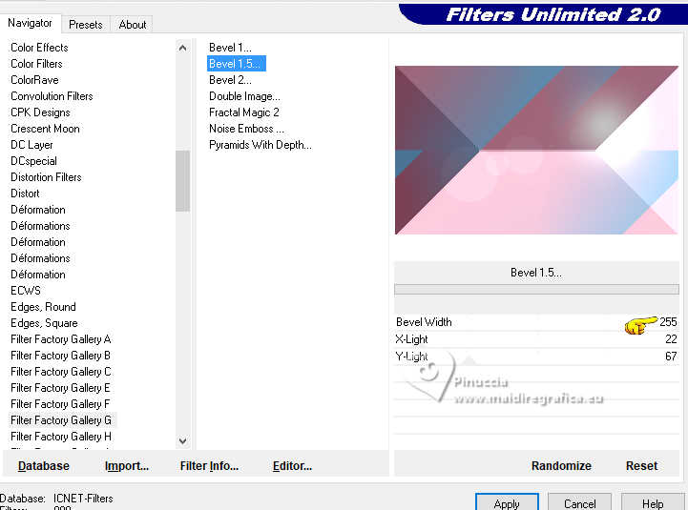Select Filter Factory Gallery E

click(60, 388)
